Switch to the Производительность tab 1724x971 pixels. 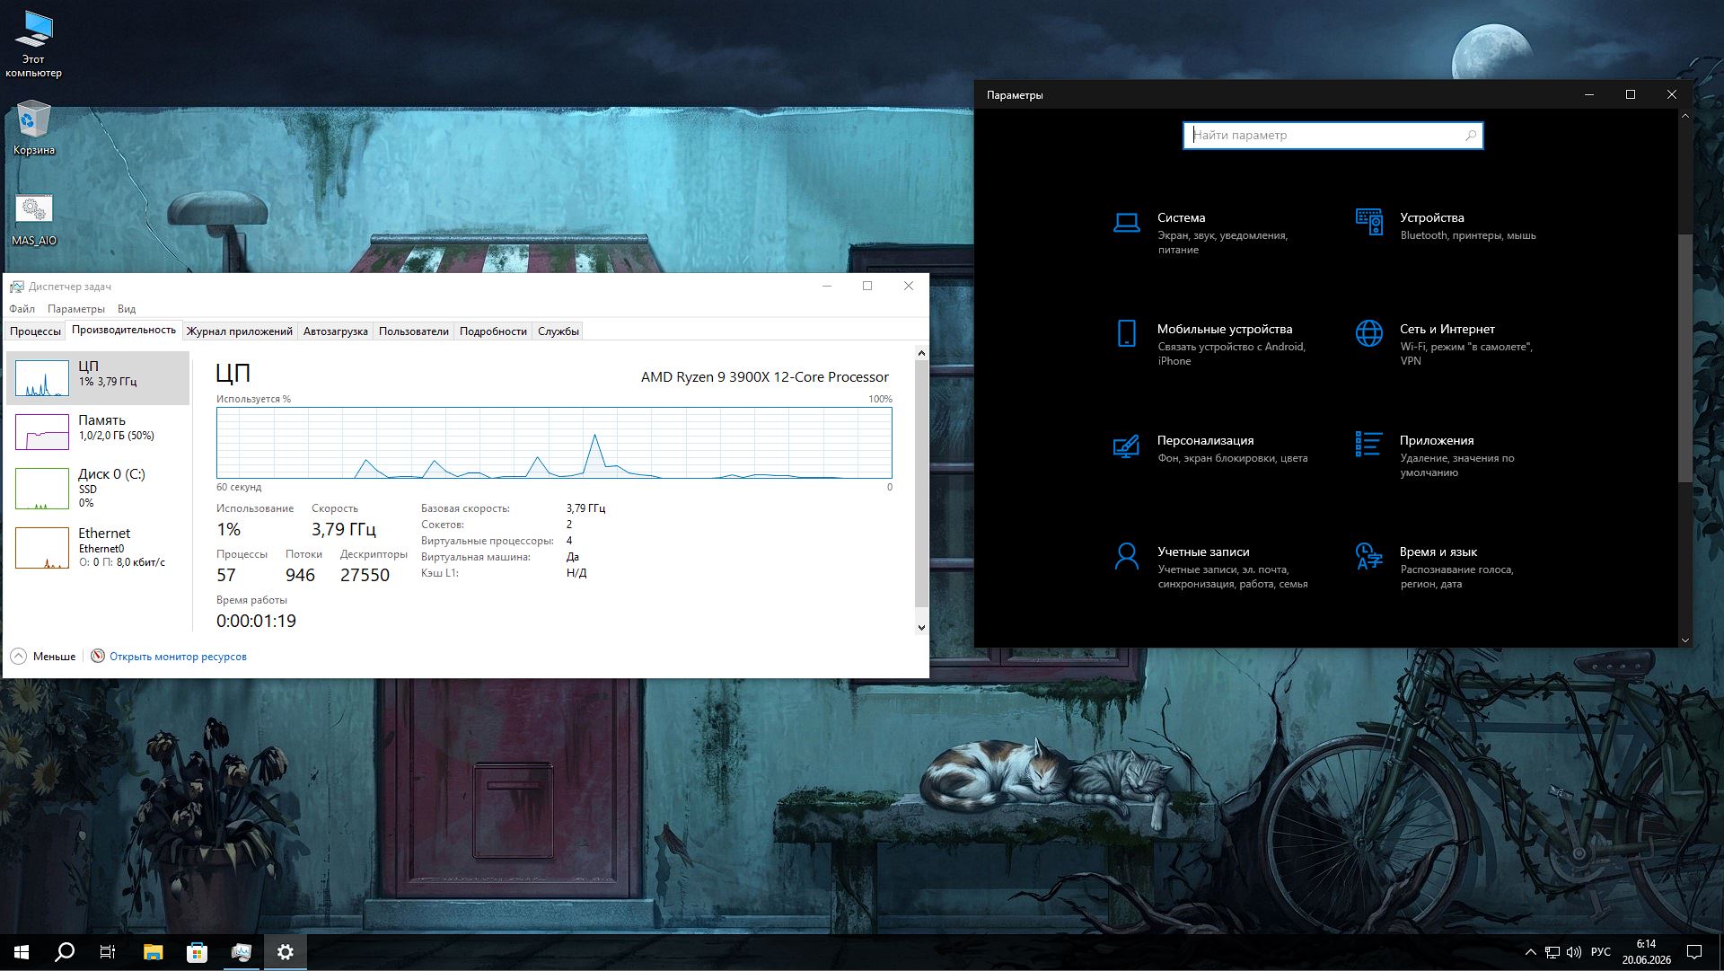click(124, 330)
